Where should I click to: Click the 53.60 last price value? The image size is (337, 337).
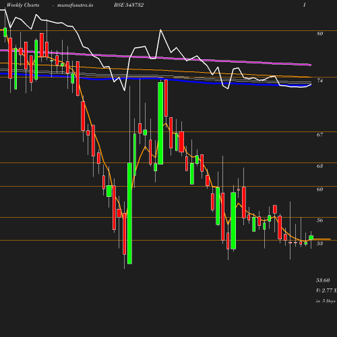click(323, 280)
